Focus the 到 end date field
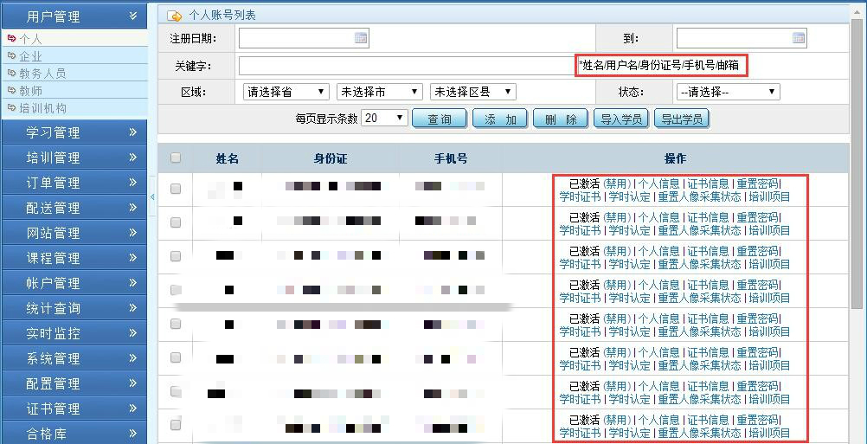Image resolution: width=867 pixels, height=444 pixels. [741, 38]
